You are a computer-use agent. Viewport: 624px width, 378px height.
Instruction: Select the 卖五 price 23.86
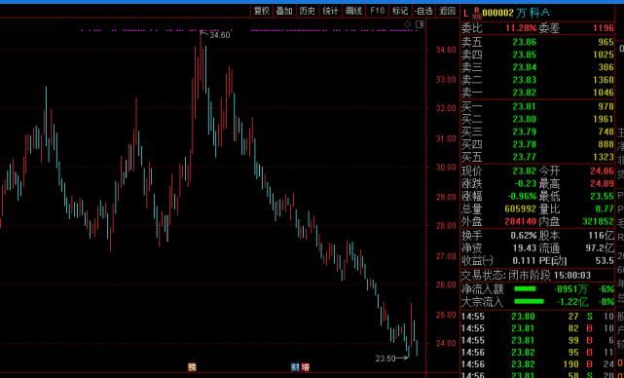[524, 42]
